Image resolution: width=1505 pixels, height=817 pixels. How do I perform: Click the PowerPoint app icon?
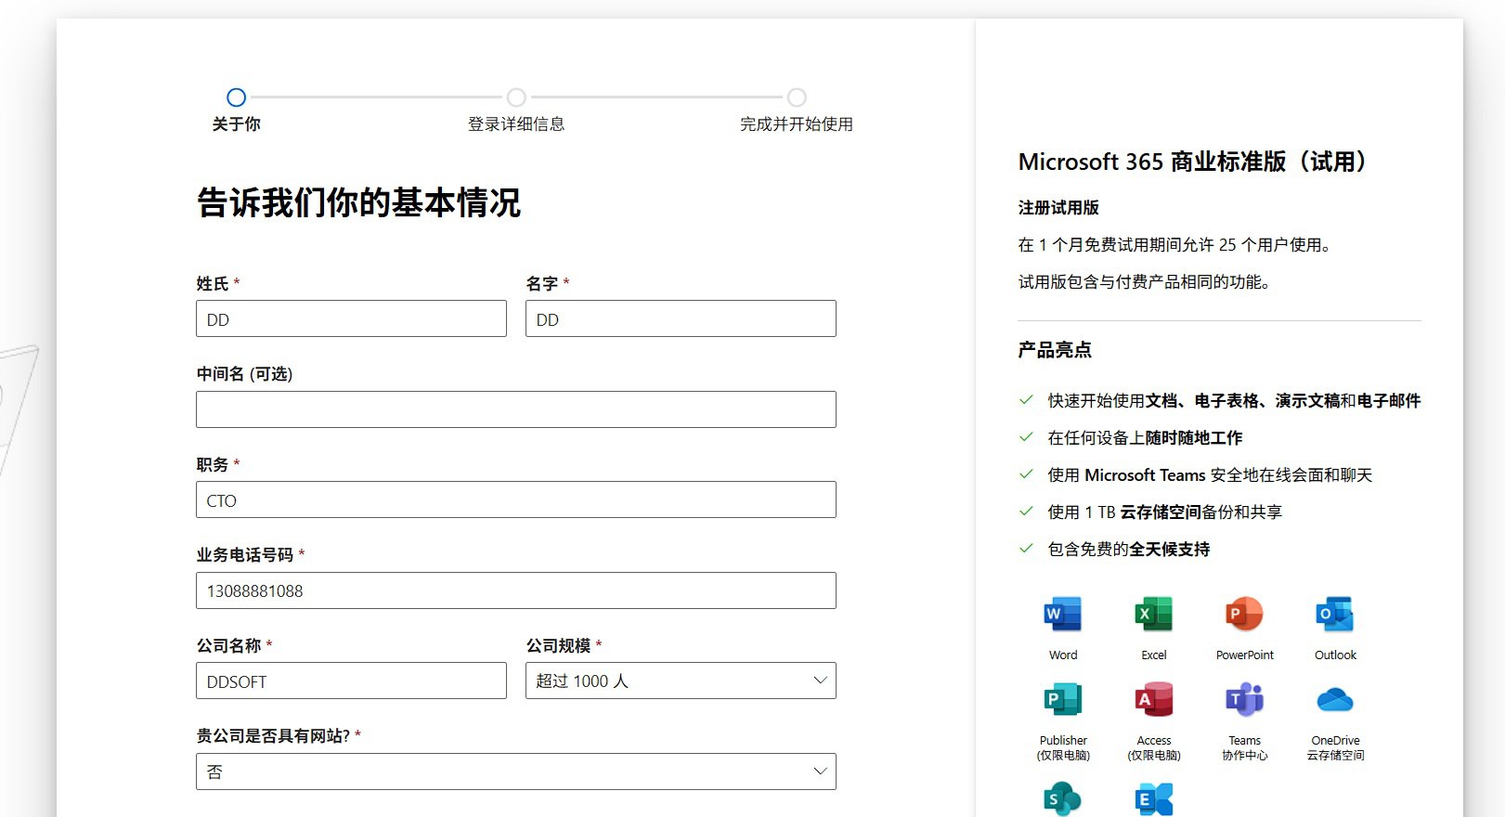point(1244,615)
